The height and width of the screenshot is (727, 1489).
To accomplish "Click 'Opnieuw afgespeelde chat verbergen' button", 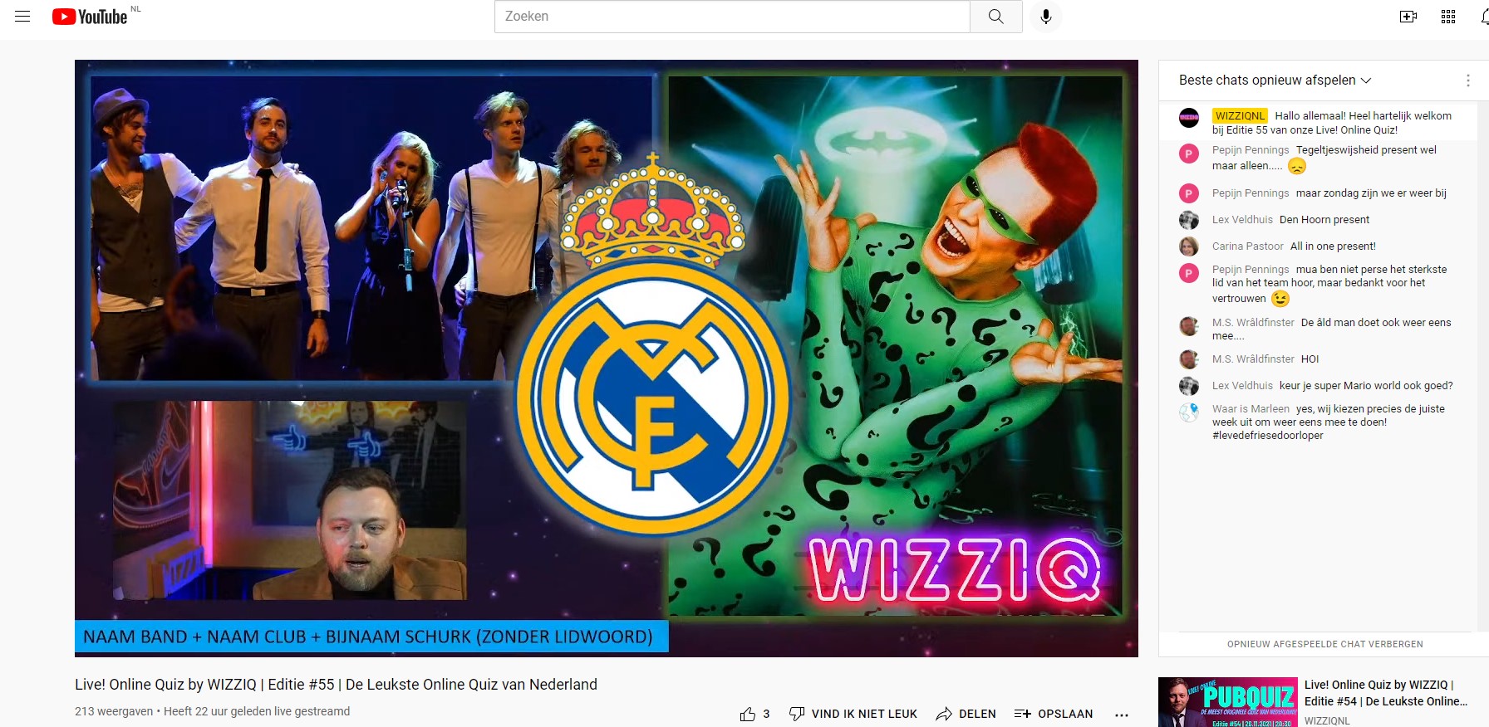I will pyautogui.click(x=1324, y=644).
